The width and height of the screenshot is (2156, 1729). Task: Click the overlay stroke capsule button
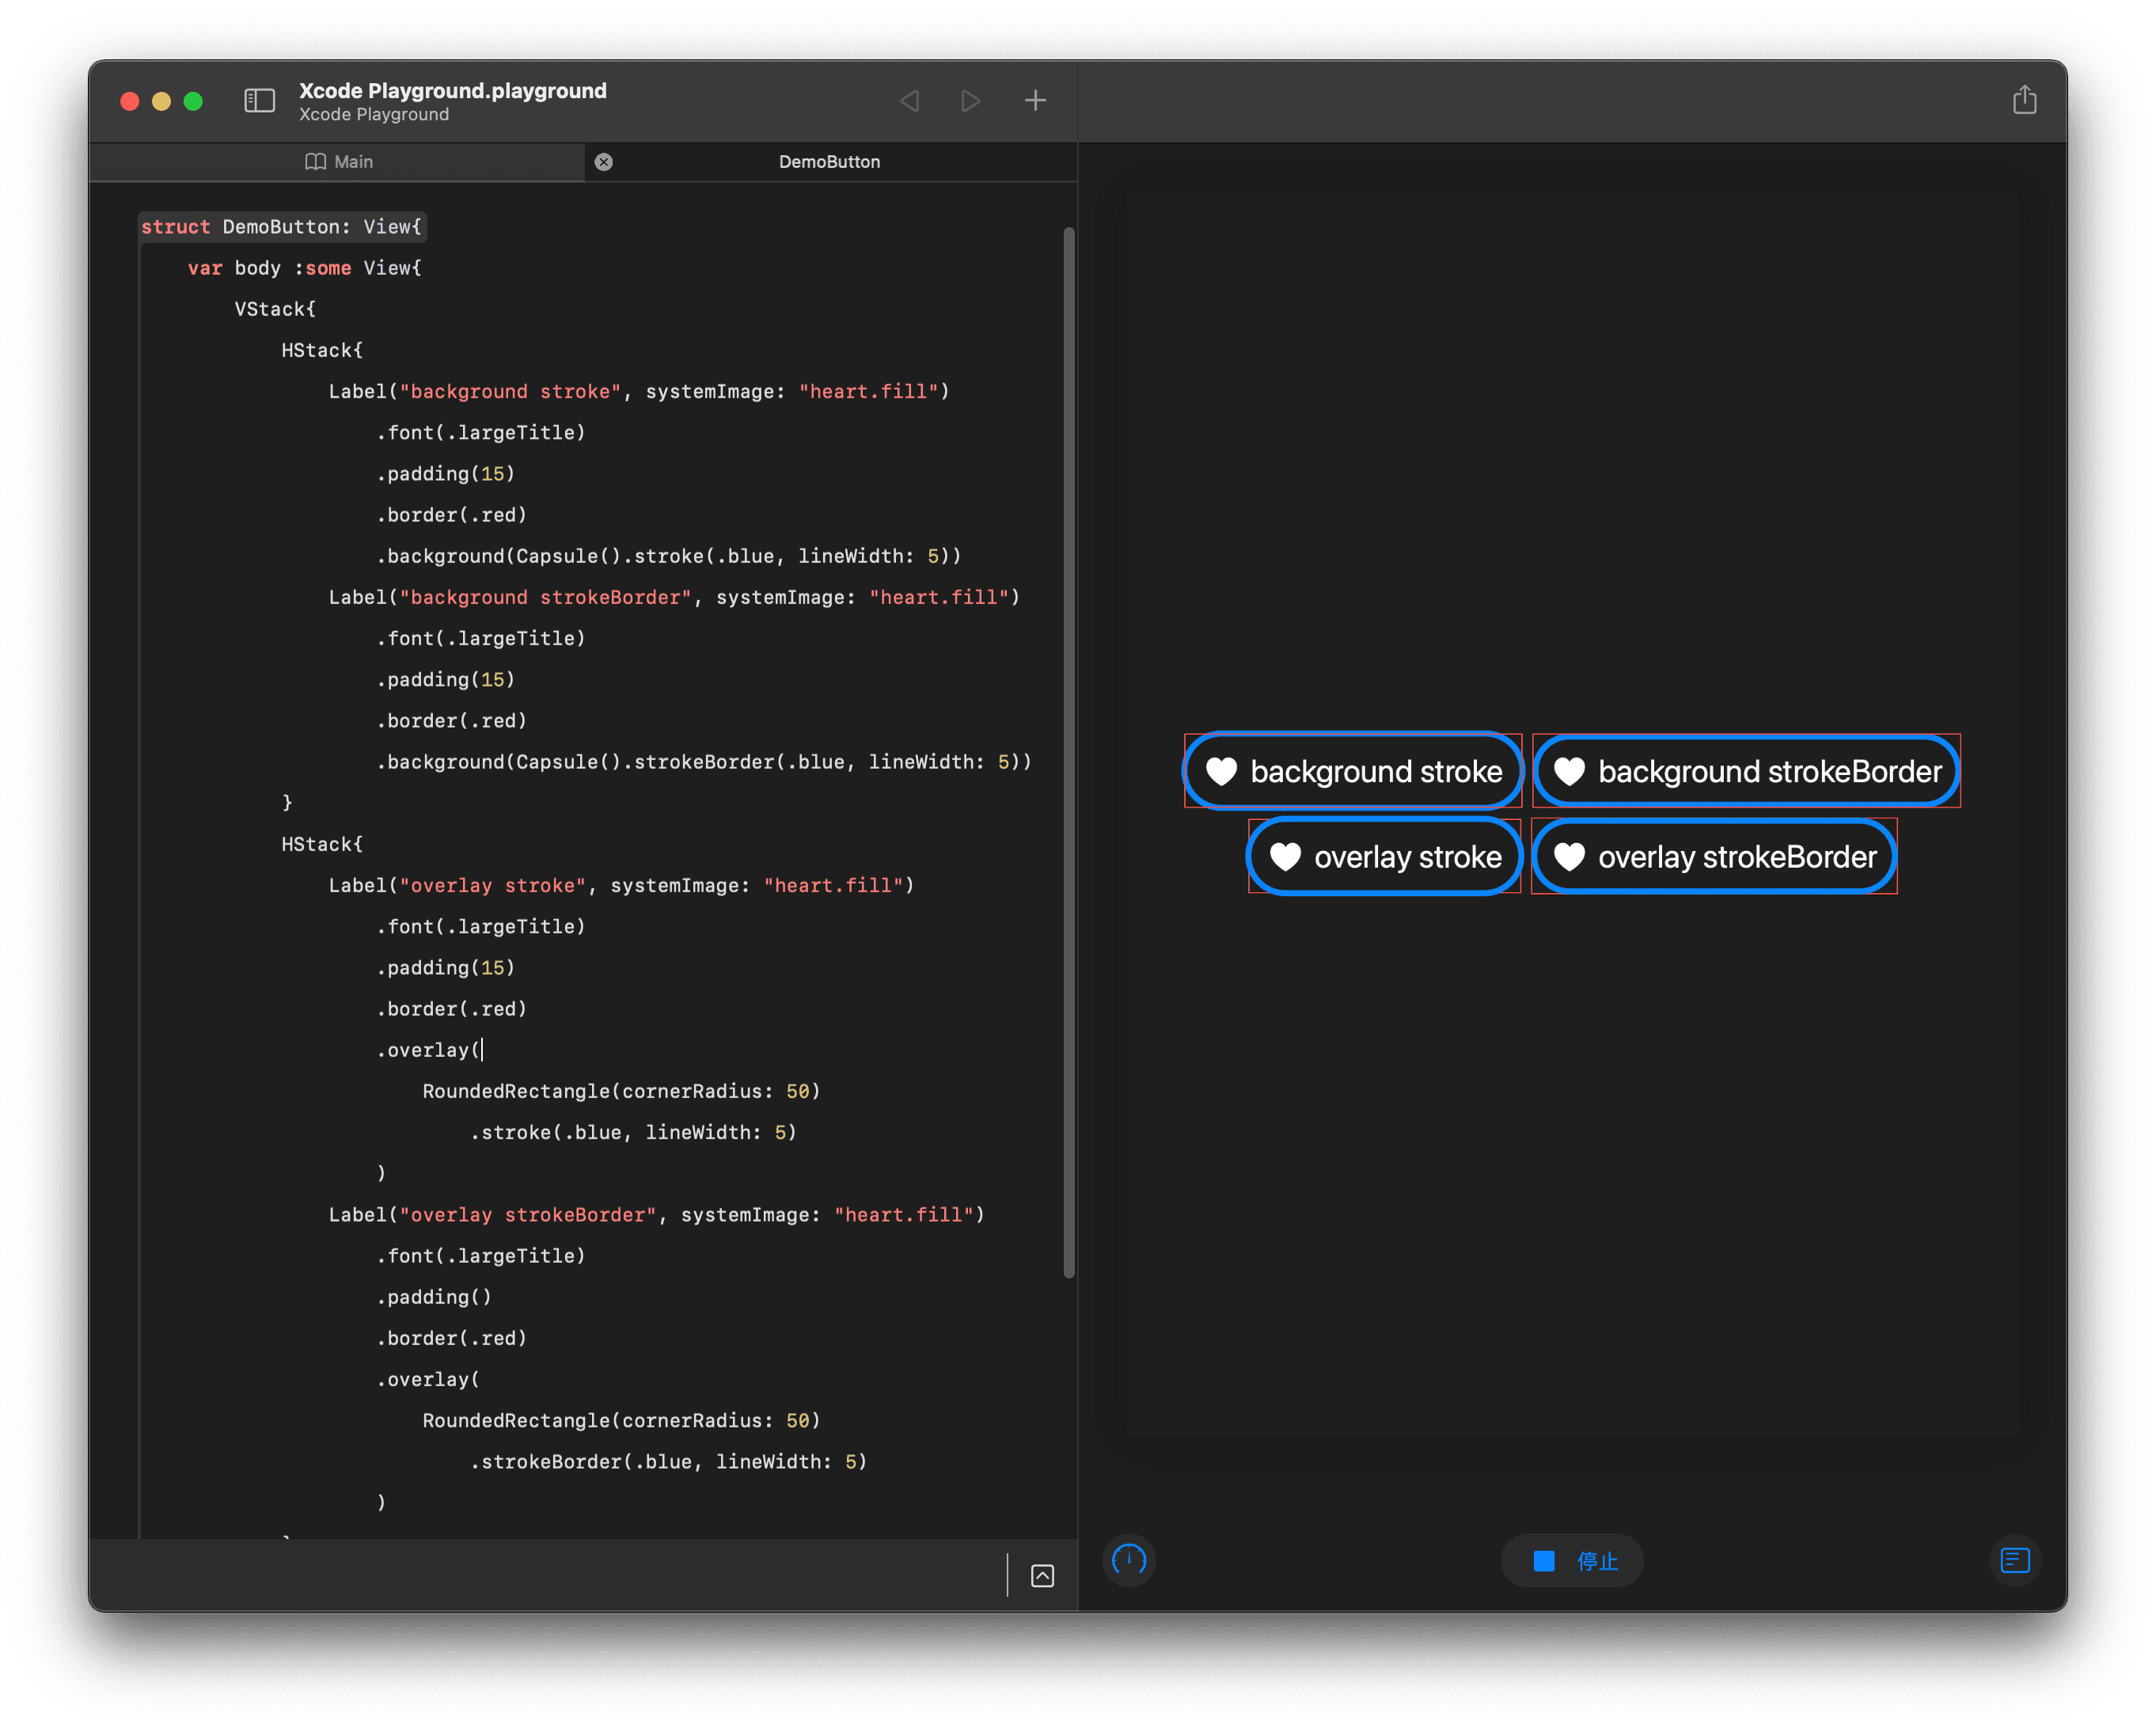tap(1384, 856)
